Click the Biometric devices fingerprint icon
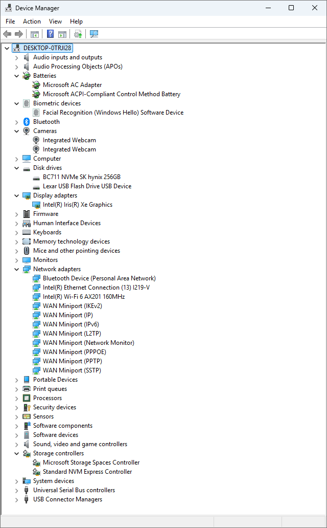Image resolution: width=327 pixels, height=528 pixels. (x=27, y=103)
